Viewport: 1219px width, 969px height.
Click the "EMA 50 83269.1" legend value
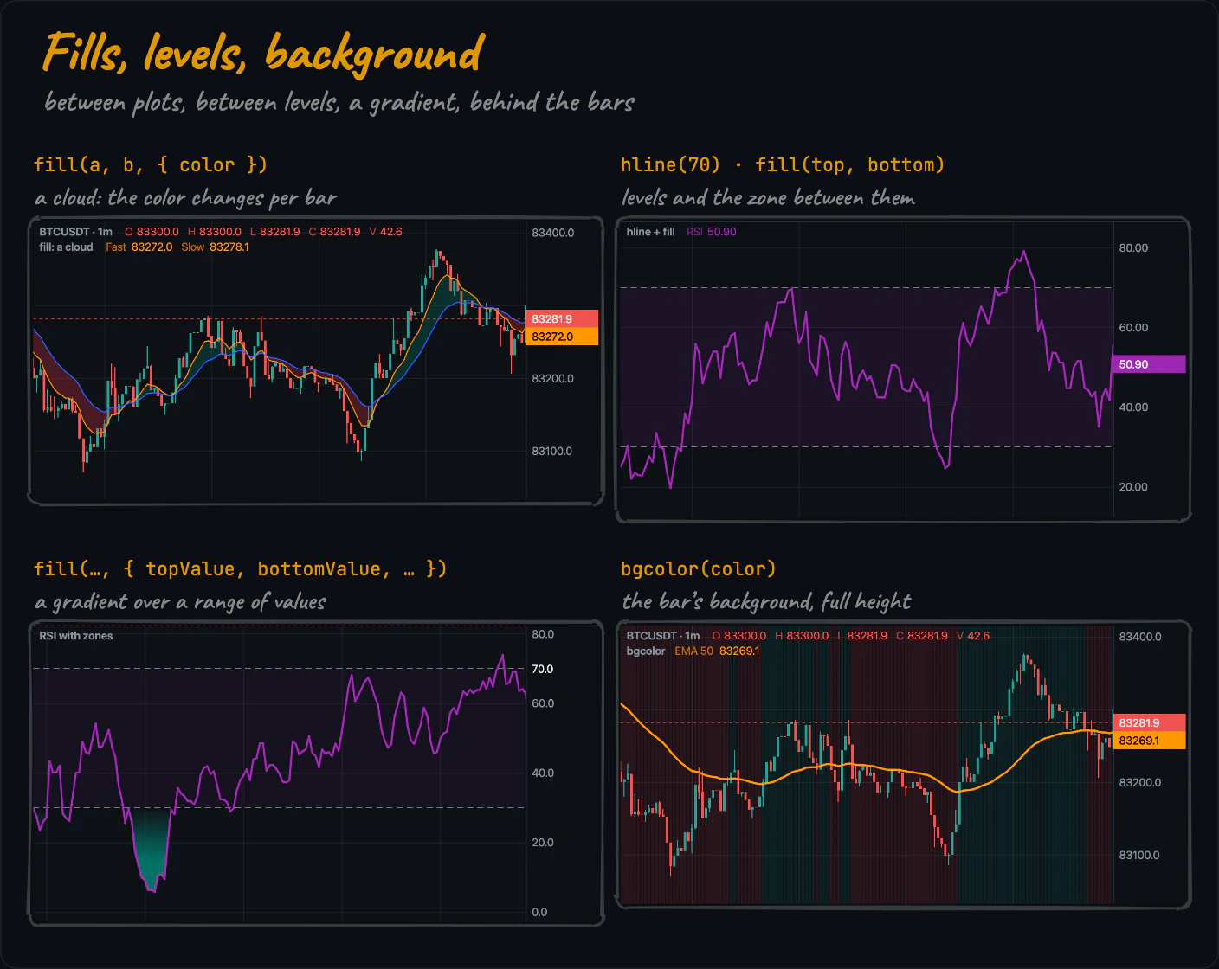coord(717,651)
